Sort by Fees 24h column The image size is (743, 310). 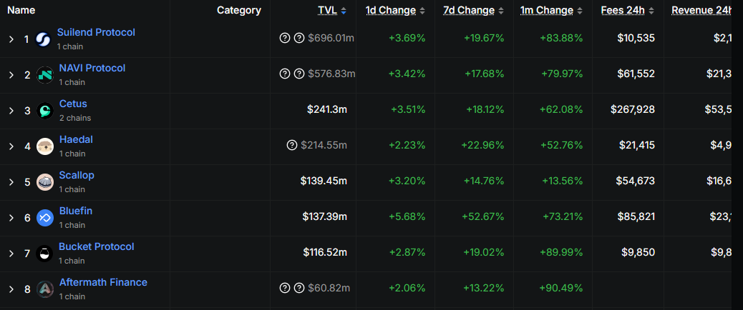coord(628,11)
